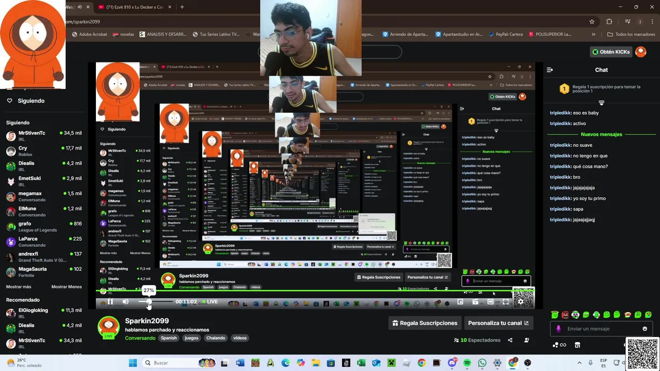Switch to the Ezvit 810 x Lu Decker tab
The width and height of the screenshot is (660, 371).
(x=134, y=7)
